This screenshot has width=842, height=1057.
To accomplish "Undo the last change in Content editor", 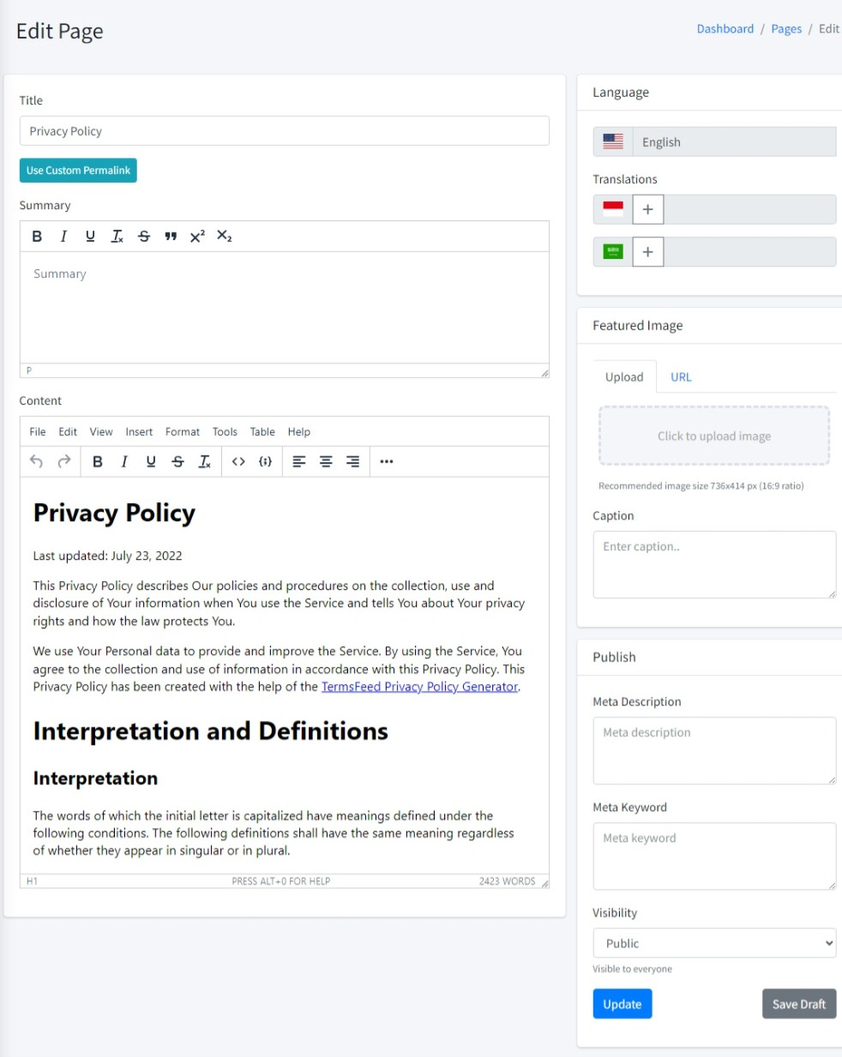I will coord(36,462).
